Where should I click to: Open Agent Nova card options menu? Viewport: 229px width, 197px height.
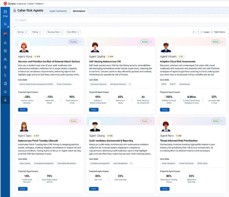pos(80,42)
